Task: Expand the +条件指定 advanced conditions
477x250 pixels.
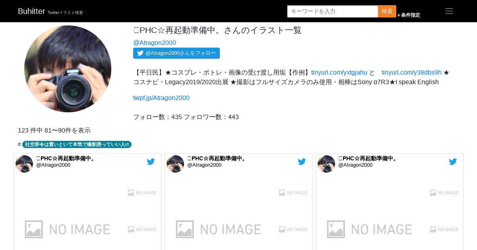Action: 409,15
